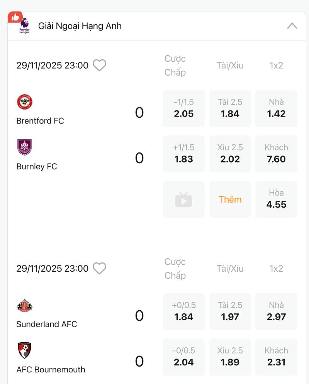Viewport: 309px width, 384px height.
Task: Pick Xỉu 2.5 at 2.02 odds
Action: (x=230, y=154)
